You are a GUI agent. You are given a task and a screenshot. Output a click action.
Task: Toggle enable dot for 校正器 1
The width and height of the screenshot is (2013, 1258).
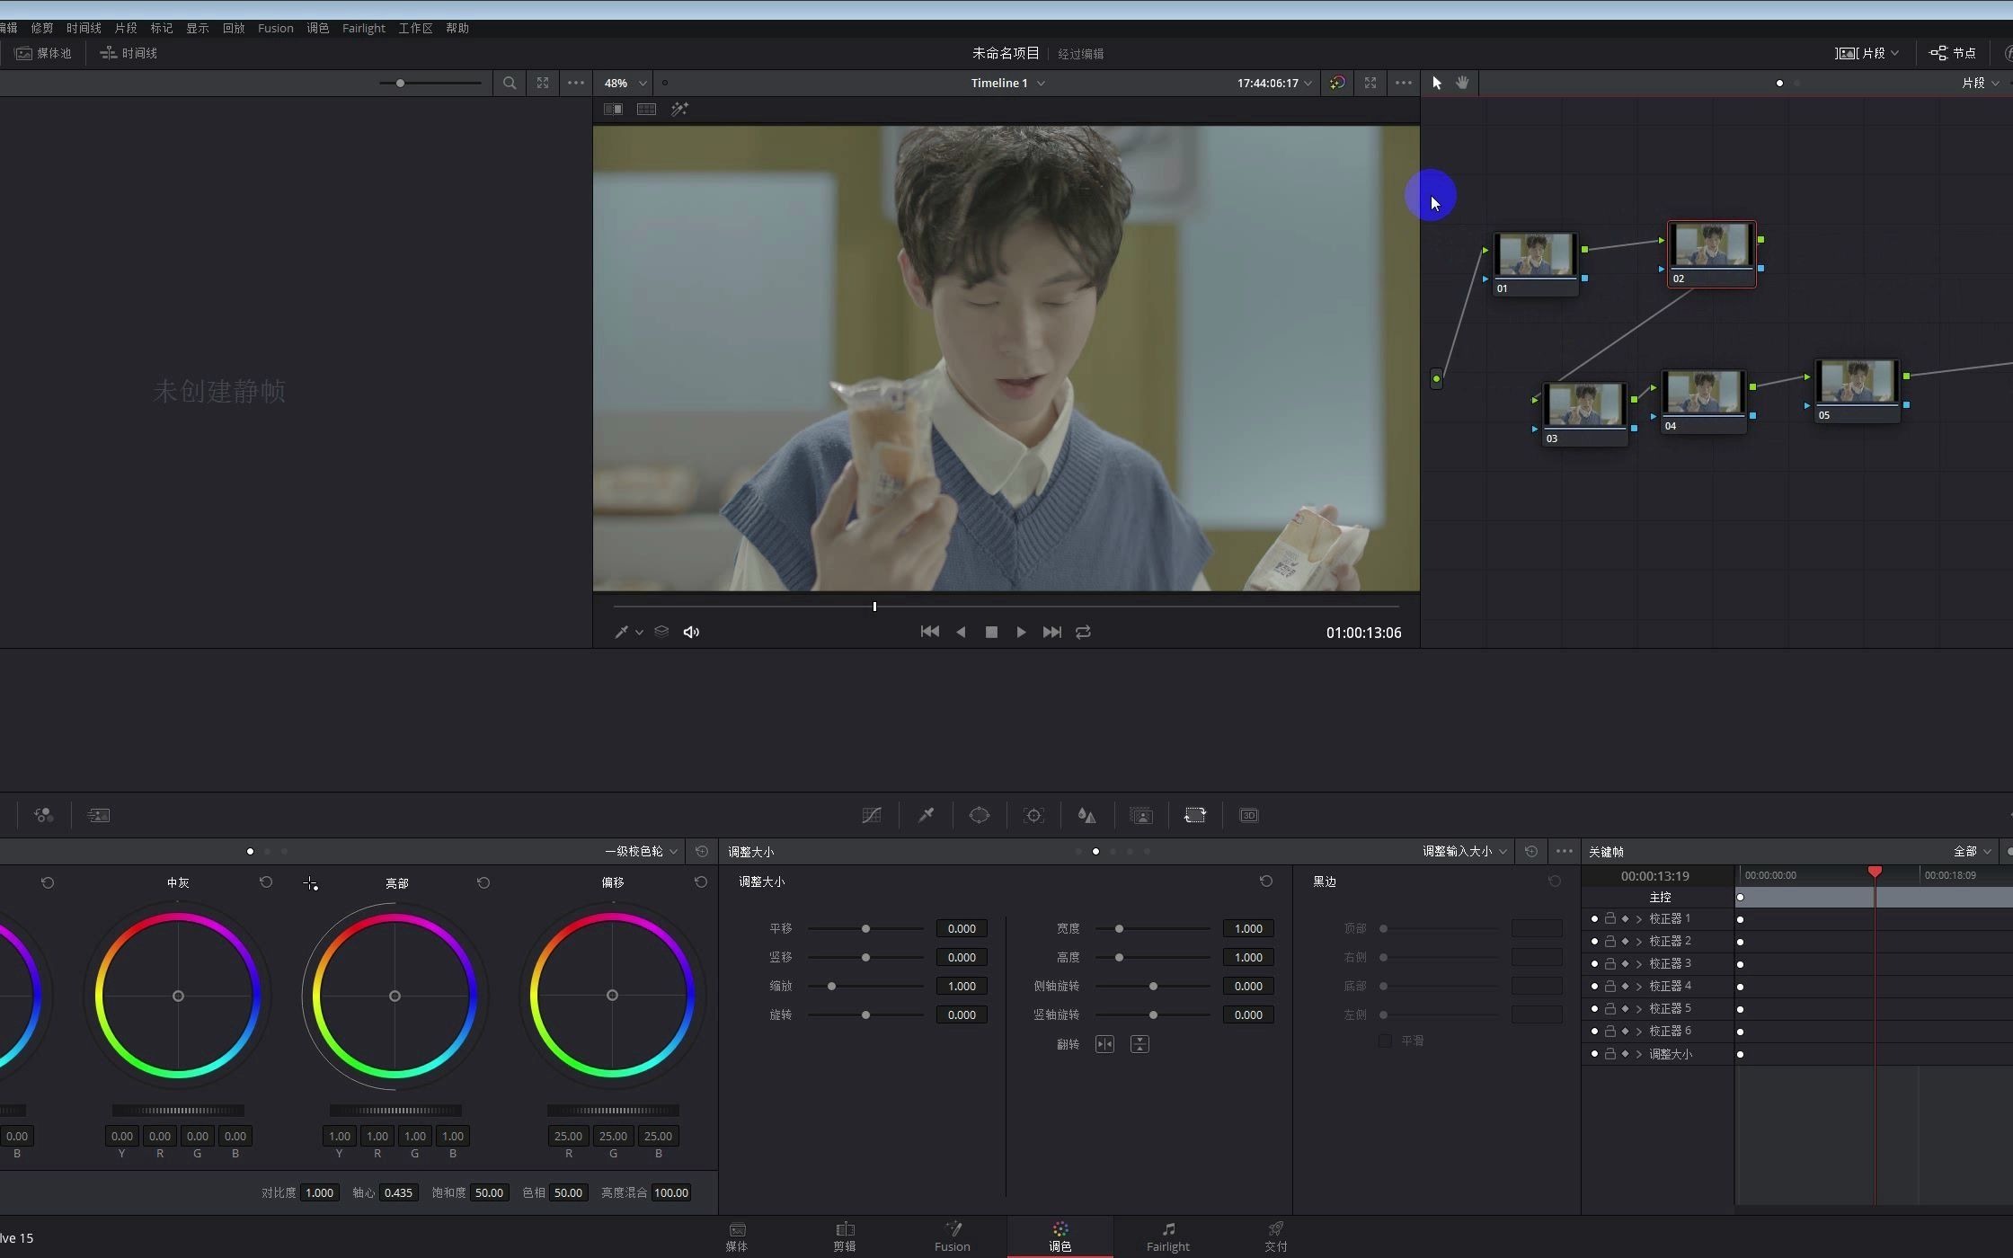pyautogui.click(x=1594, y=919)
